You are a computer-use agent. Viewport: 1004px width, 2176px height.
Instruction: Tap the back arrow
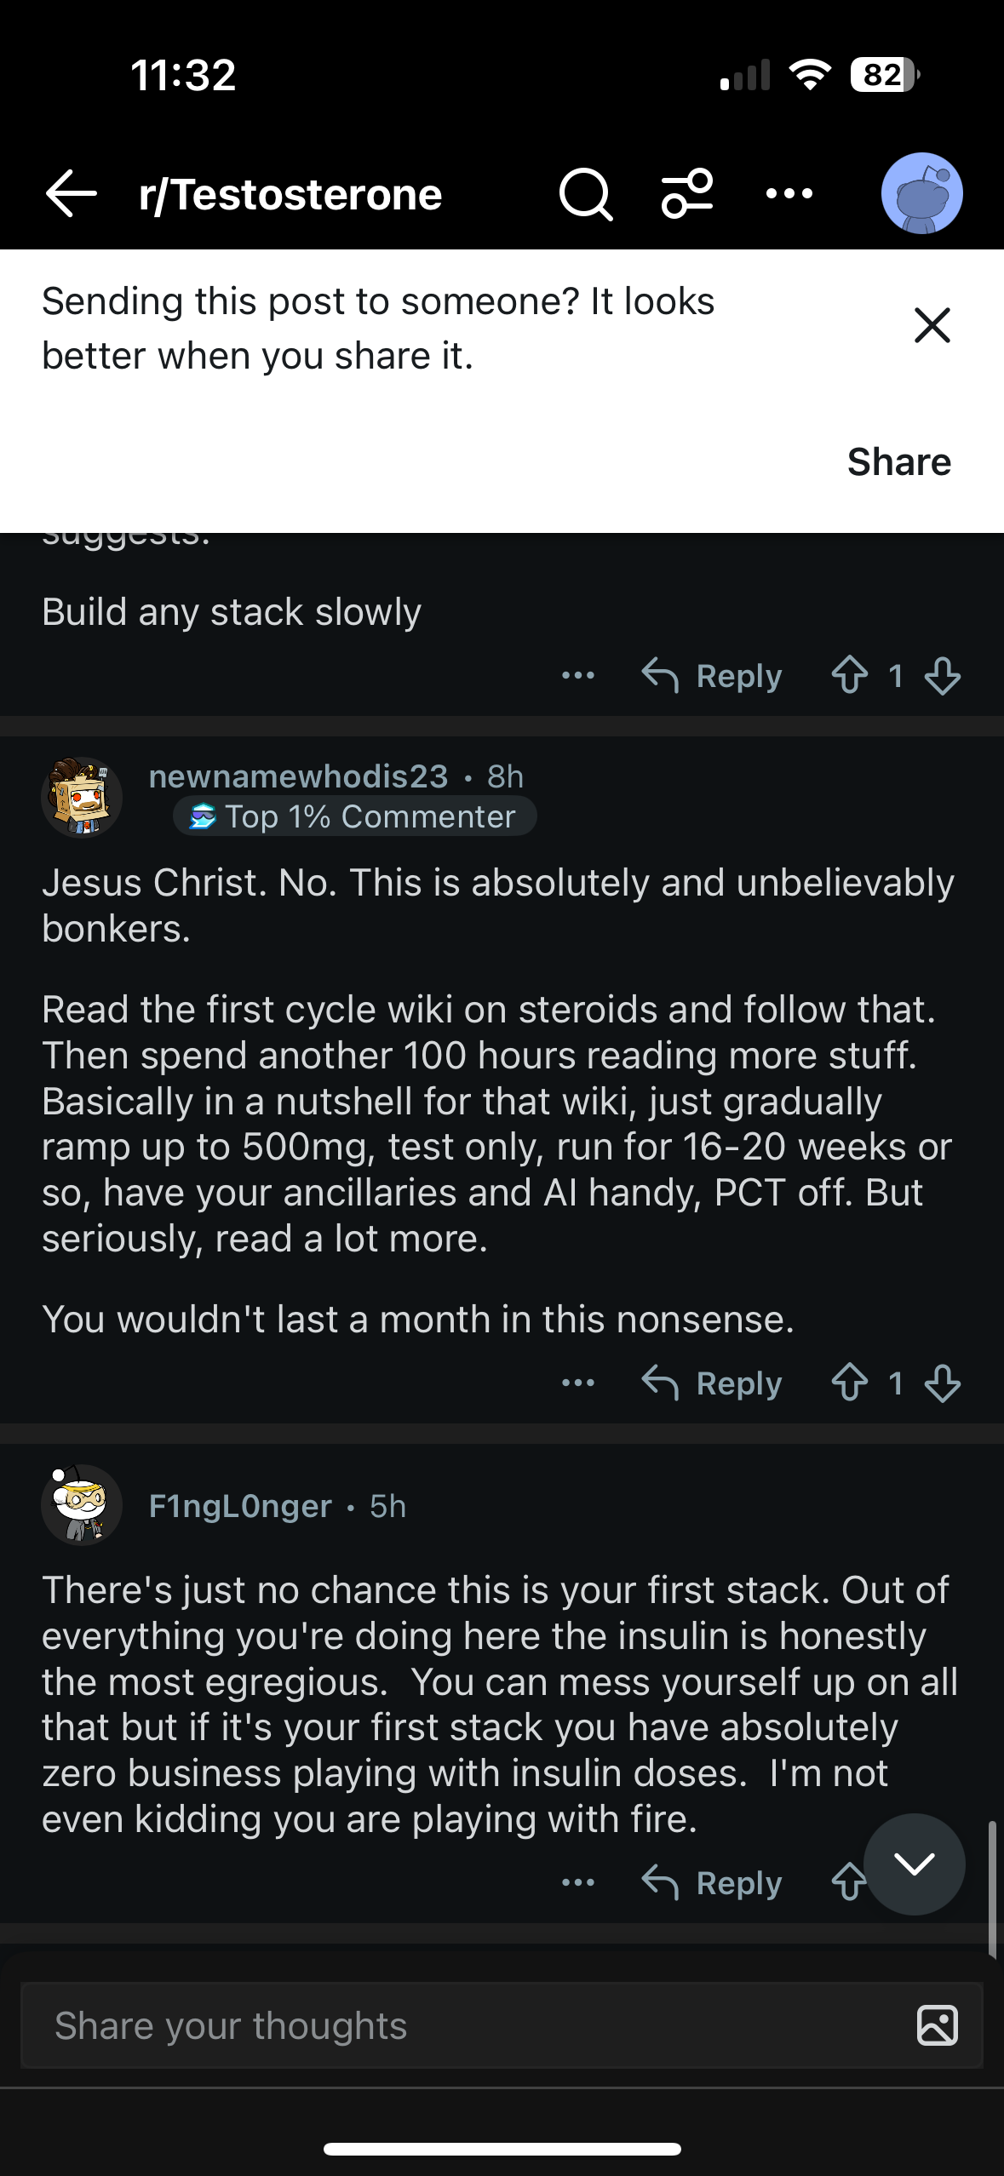(72, 194)
